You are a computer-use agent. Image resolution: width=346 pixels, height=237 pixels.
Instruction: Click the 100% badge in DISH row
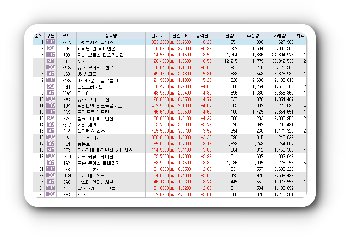tap(51, 175)
